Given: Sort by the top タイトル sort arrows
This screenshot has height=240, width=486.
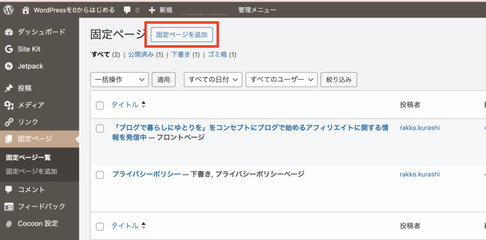Looking at the screenshot, I should [143, 105].
